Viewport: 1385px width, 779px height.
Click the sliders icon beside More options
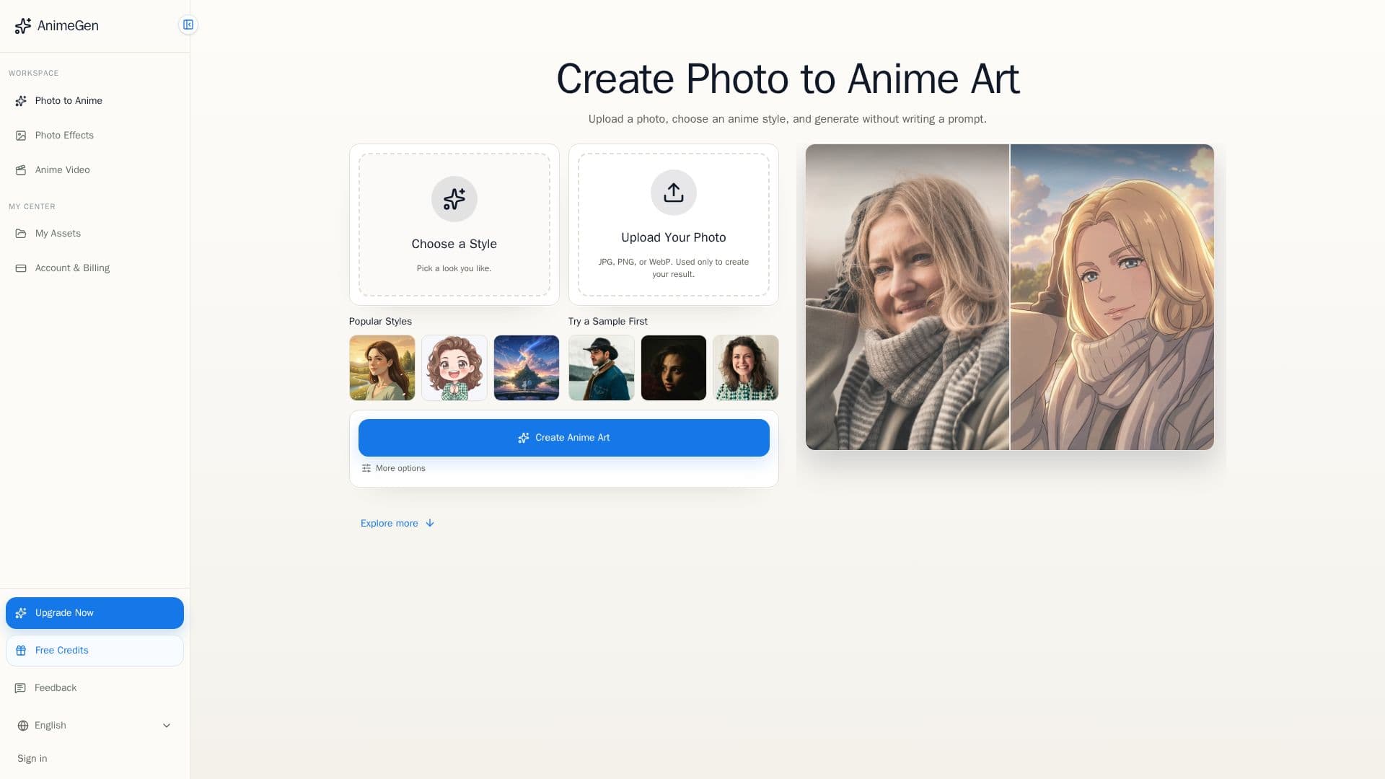point(366,469)
